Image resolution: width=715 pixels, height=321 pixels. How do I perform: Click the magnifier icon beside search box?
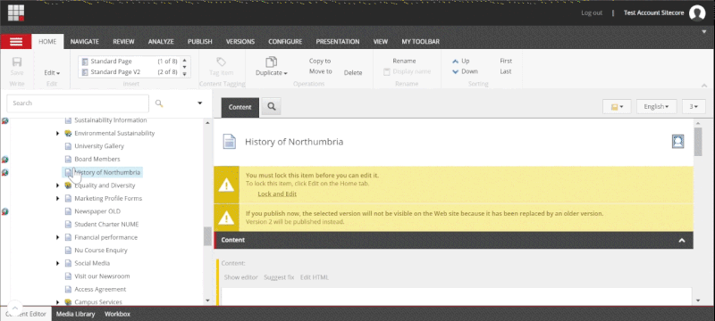[x=159, y=103]
